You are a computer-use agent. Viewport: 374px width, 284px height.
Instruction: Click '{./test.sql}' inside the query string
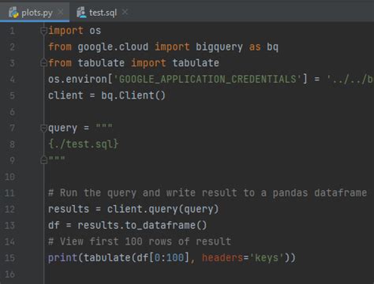84,144
